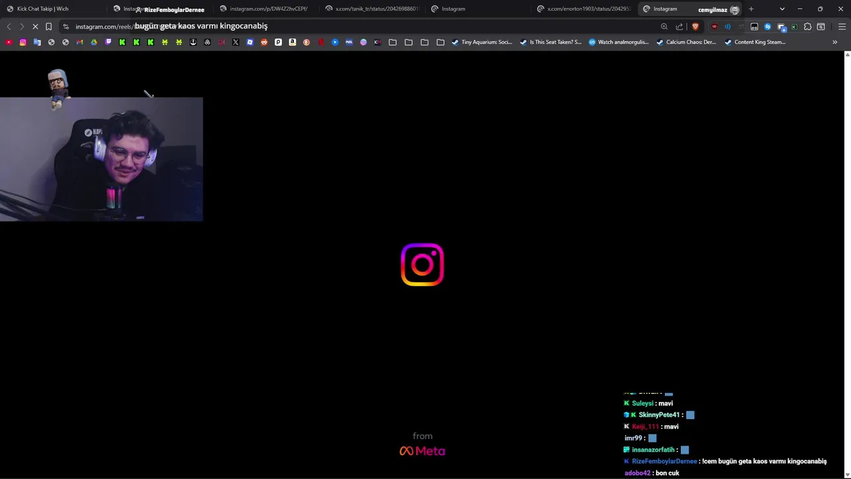851x479 pixels.
Task: Open the tab search dropdown arrow
Action: 782,9
